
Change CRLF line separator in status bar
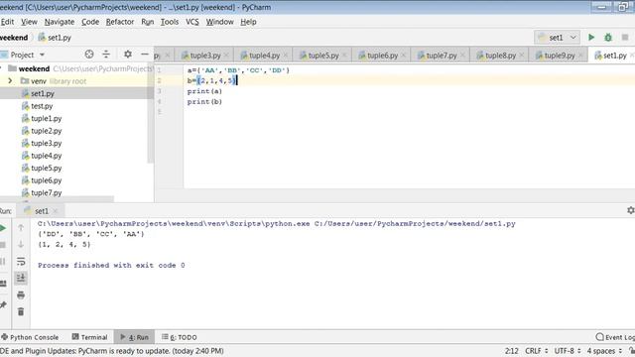[x=536, y=351]
